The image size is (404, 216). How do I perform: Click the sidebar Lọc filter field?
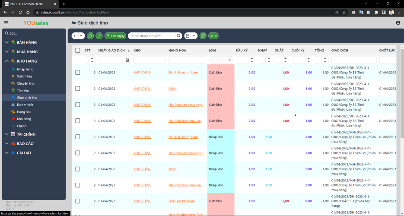34,33
